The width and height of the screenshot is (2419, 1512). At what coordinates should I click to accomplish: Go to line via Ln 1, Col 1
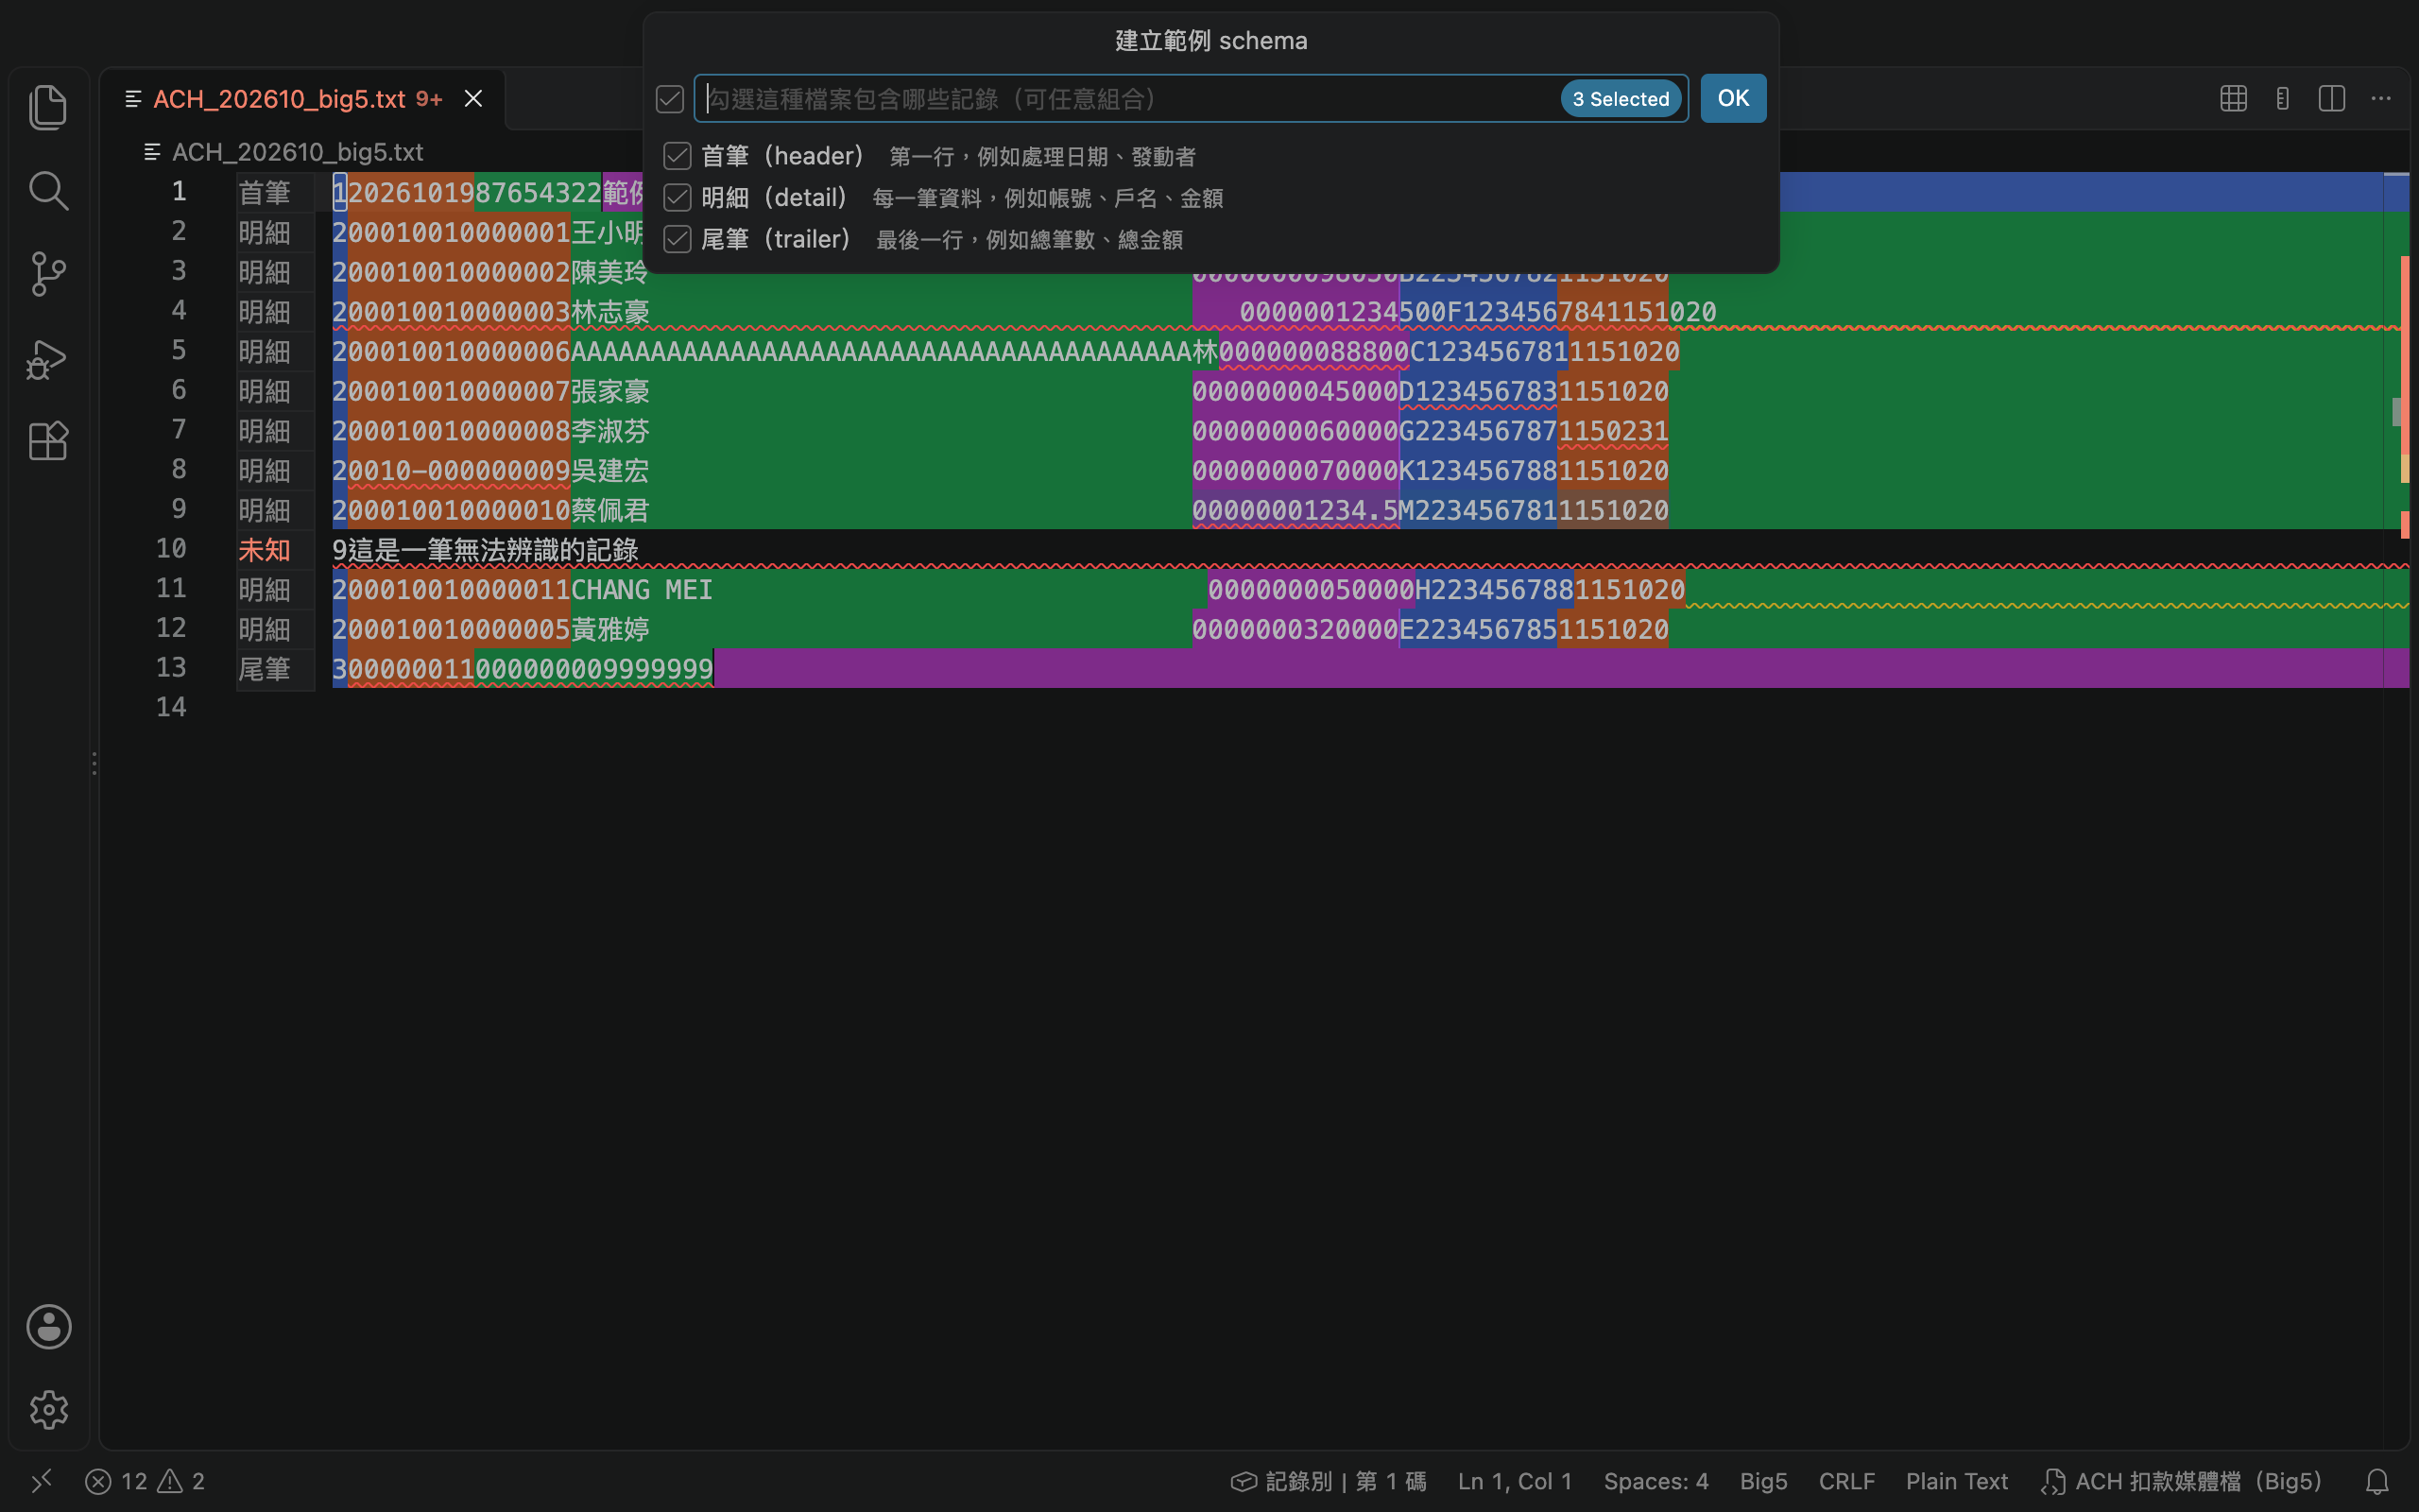tap(1515, 1481)
